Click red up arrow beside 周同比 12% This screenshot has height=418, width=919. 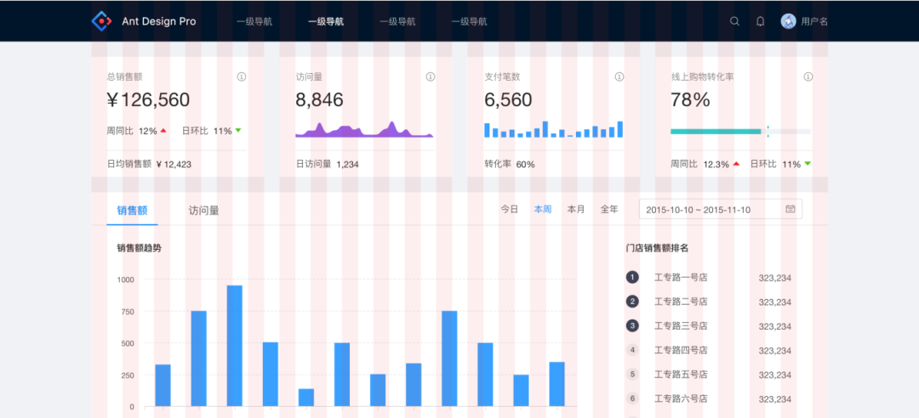click(x=163, y=131)
